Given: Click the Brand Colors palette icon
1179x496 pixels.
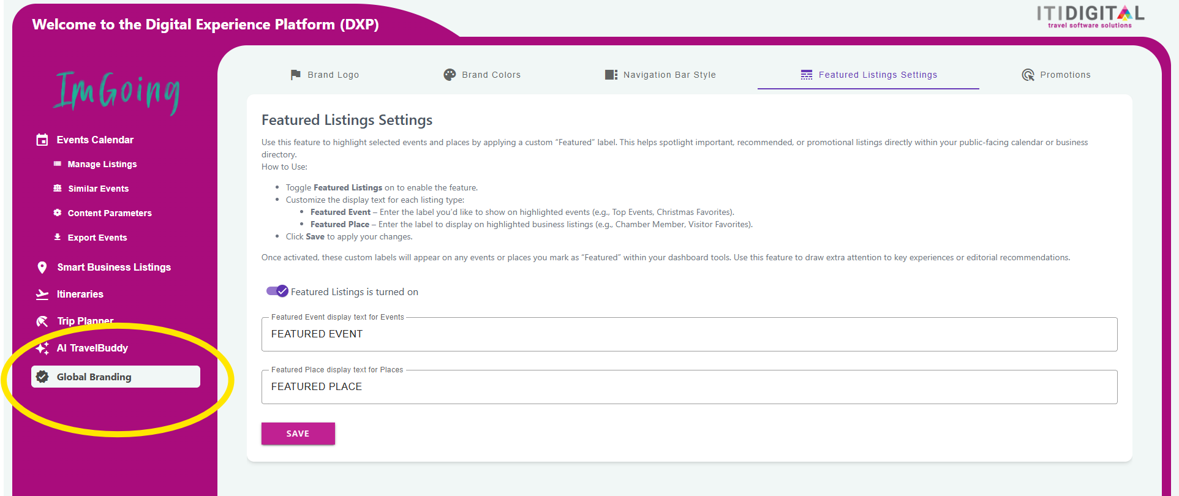Looking at the screenshot, I should point(450,75).
